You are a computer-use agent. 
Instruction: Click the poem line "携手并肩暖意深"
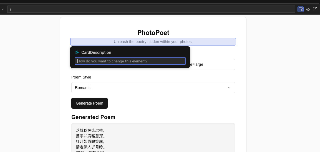(x=90, y=136)
